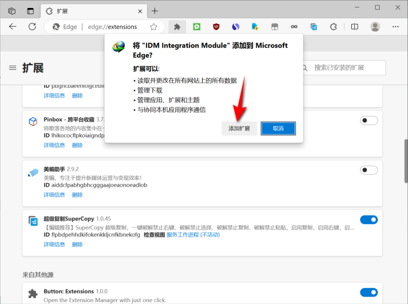Open the browser Extensions puzzle outline menu

tap(333, 26)
